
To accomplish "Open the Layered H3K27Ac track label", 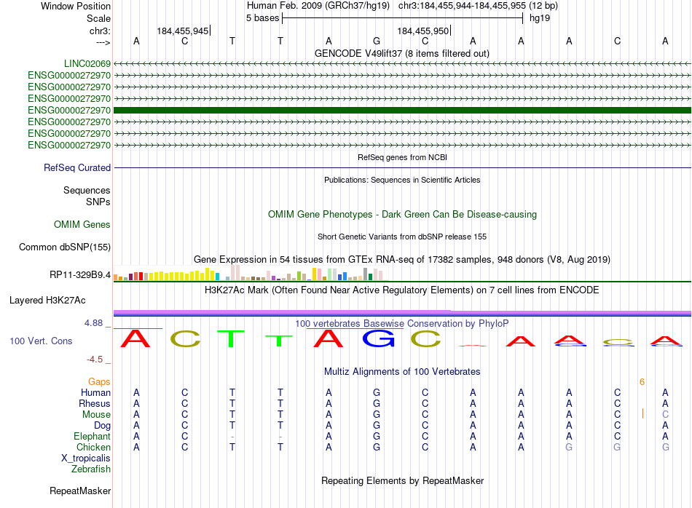I will click(47, 301).
